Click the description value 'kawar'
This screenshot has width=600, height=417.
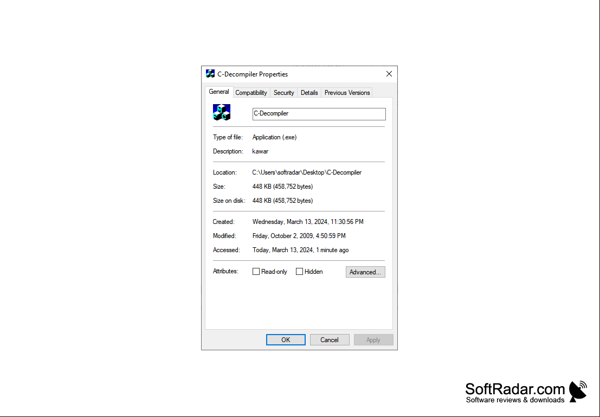[x=260, y=151]
